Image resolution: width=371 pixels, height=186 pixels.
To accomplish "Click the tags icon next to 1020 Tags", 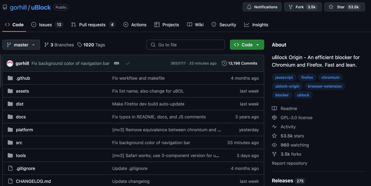I will pos(80,45).
